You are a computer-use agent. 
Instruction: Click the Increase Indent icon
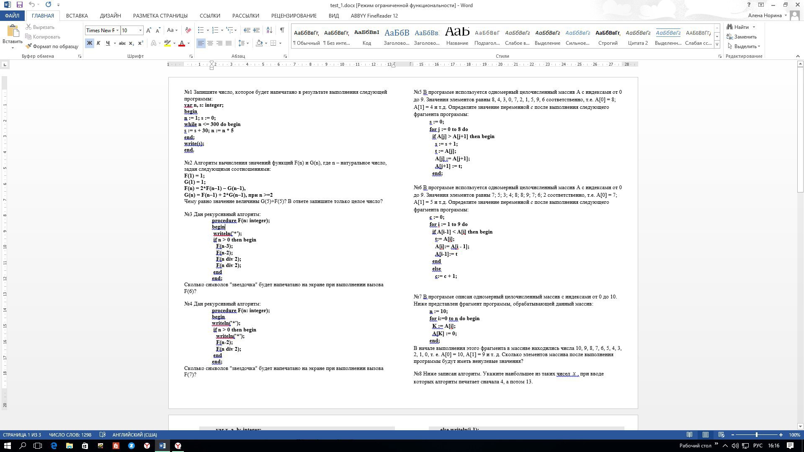(256, 30)
